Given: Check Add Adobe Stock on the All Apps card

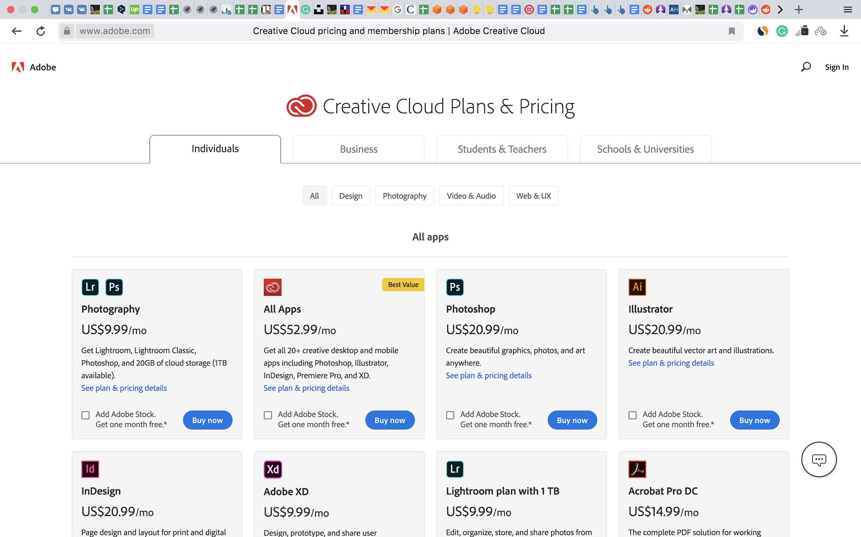Looking at the screenshot, I should point(268,415).
